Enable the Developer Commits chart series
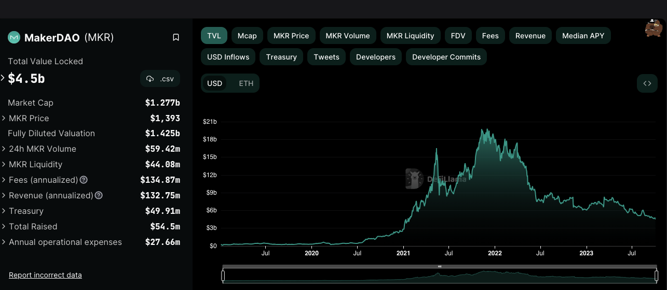 point(446,57)
